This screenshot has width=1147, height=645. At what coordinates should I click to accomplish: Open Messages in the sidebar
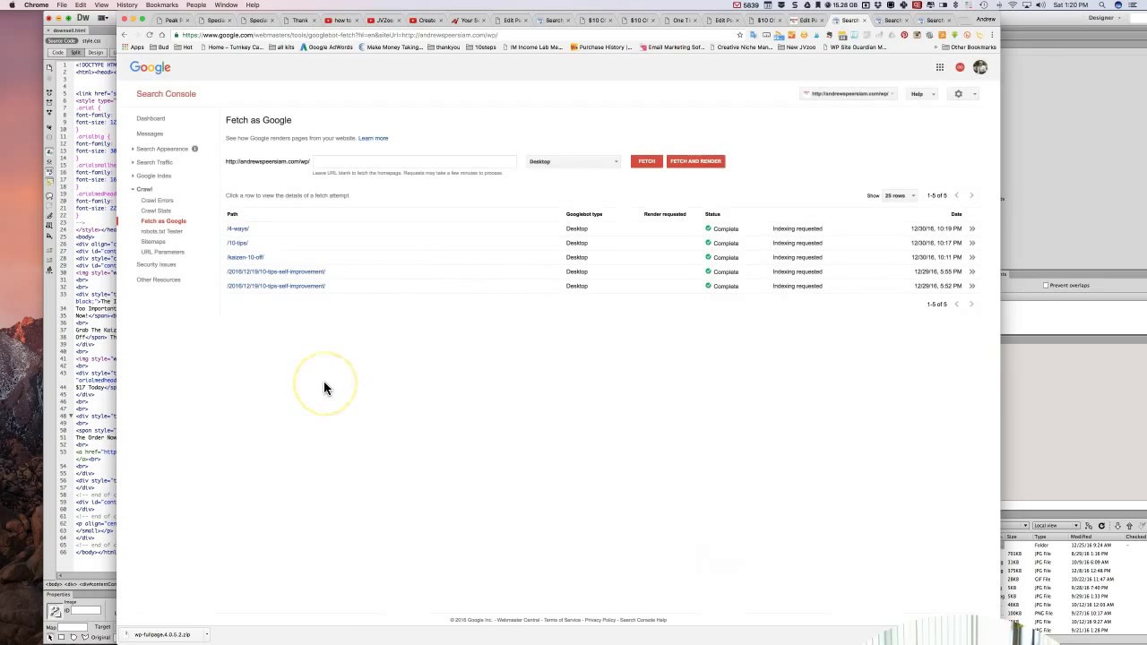(x=150, y=133)
